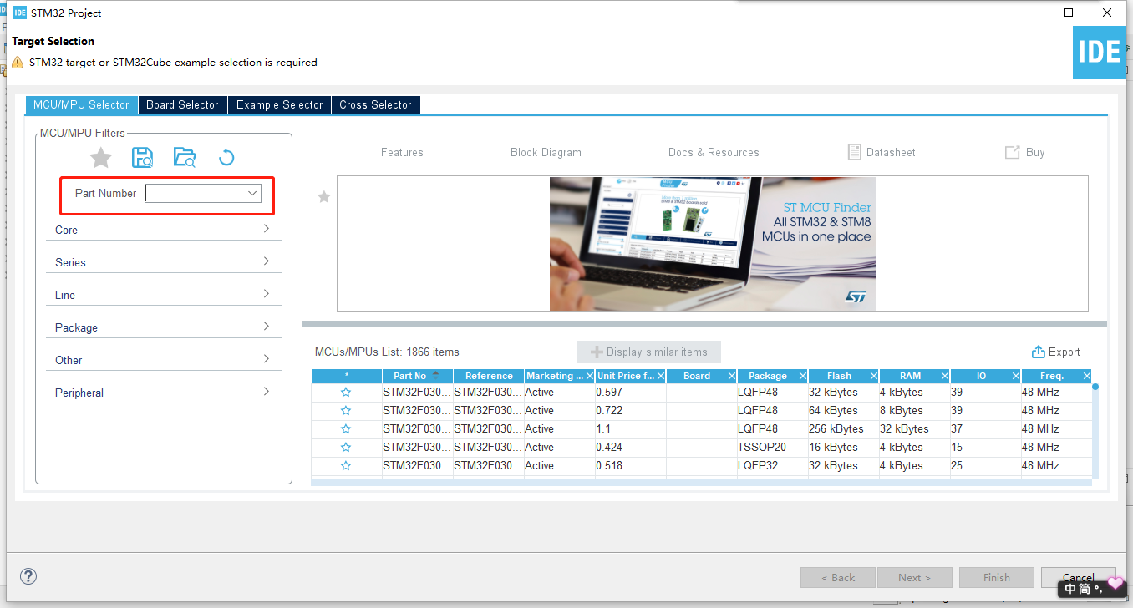Open the Features section

click(x=402, y=152)
